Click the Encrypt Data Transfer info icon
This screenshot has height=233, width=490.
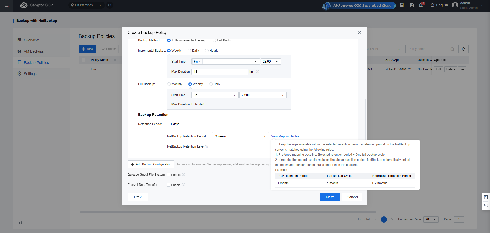coord(183,185)
